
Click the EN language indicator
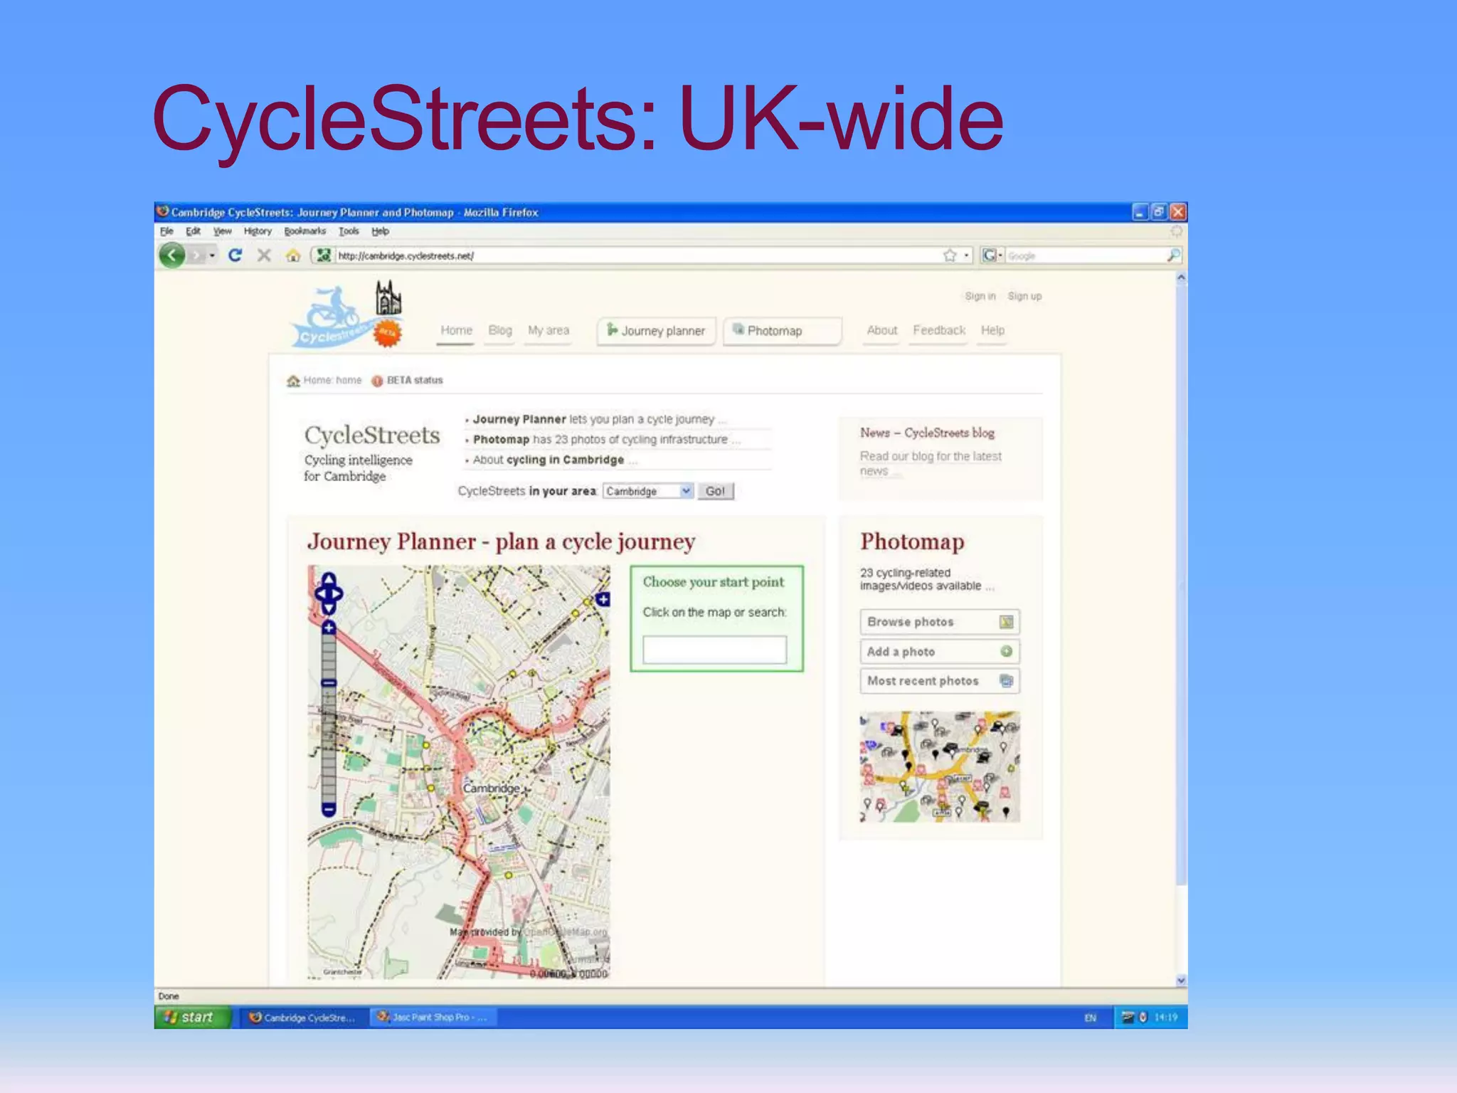tap(1090, 1018)
